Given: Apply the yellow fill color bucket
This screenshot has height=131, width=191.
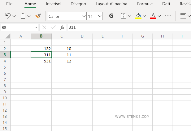Looking at the screenshot, I should tap(138, 16).
